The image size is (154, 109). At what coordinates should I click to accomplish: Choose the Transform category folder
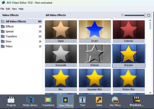[x=11, y=36]
